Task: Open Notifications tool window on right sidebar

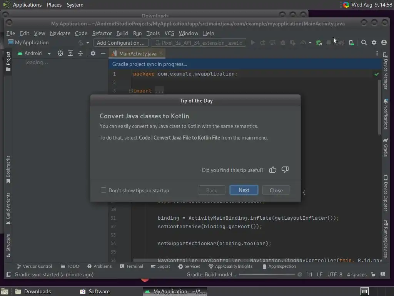Action: click(386, 114)
